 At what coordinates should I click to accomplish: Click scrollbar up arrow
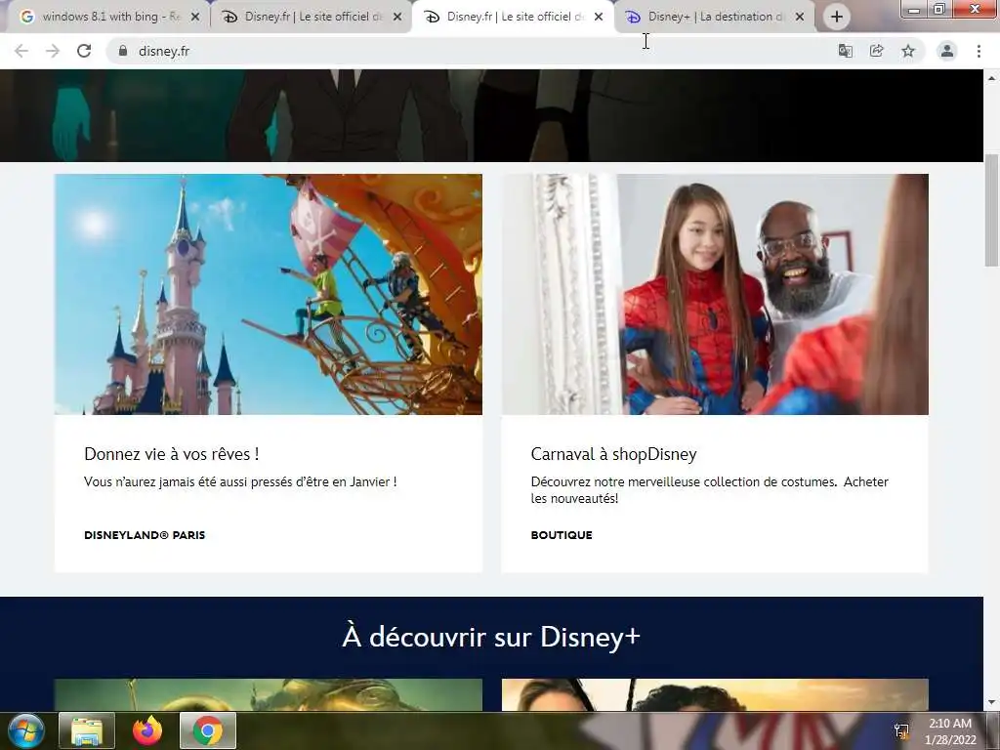[x=992, y=78]
